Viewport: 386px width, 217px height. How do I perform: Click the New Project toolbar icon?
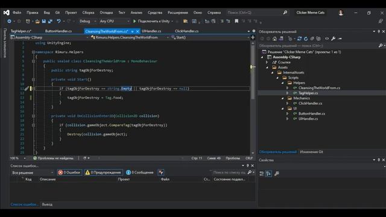(28, 22)
